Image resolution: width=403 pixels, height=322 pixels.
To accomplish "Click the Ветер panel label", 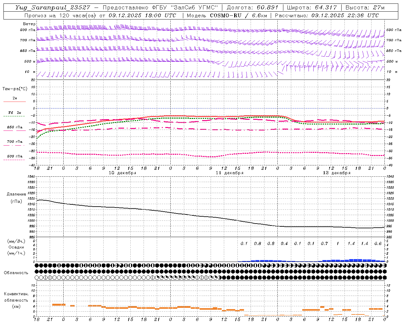I will (29, 24).
